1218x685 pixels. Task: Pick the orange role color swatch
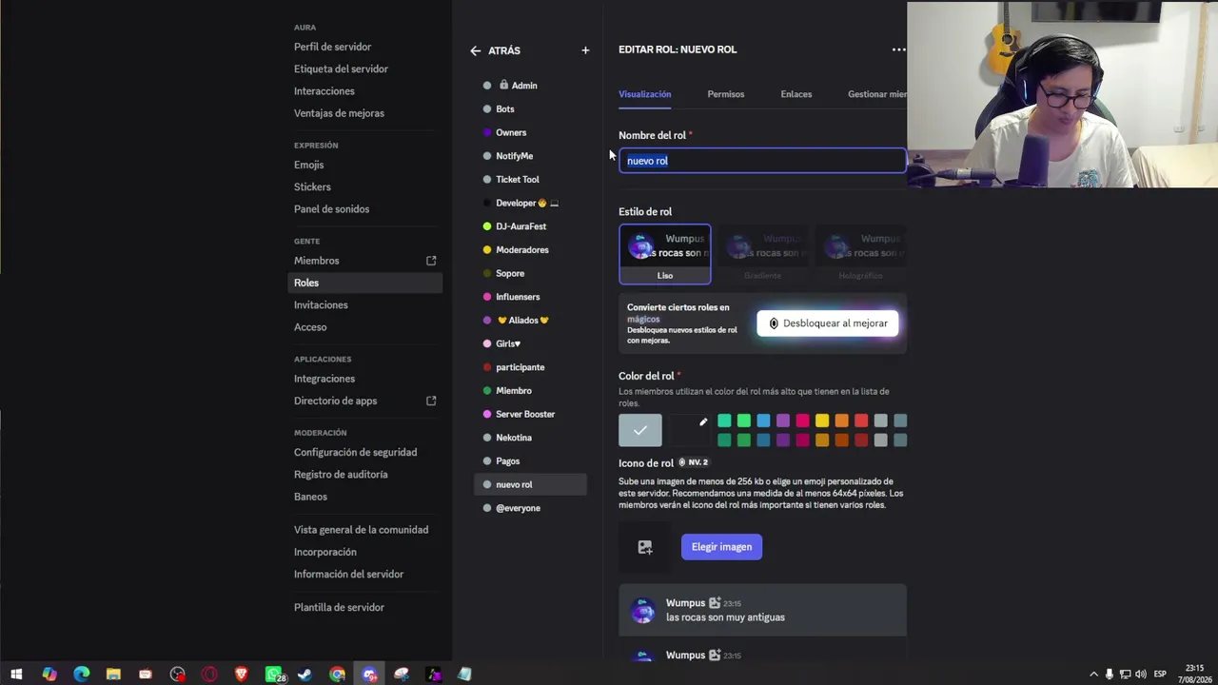coord(841,421)
